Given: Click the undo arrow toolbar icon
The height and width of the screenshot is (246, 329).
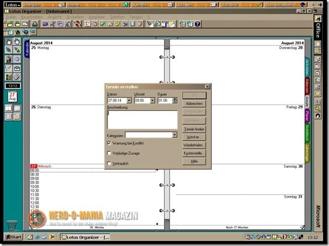Looking at the screenshot, I should coord(45,24).
